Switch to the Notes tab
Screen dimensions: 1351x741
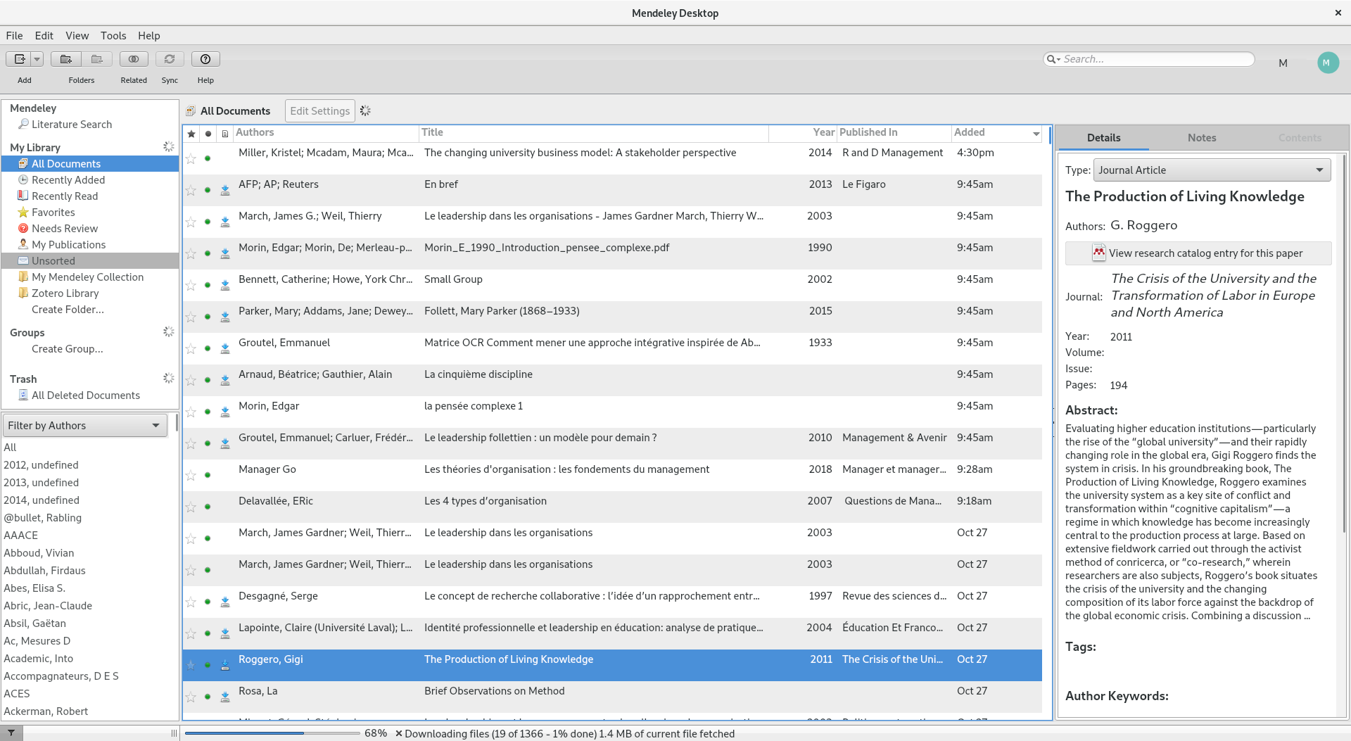click(1202, 138)
